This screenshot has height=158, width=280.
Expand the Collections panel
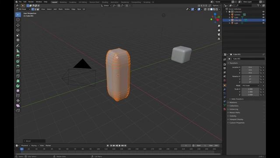(234, 106)
